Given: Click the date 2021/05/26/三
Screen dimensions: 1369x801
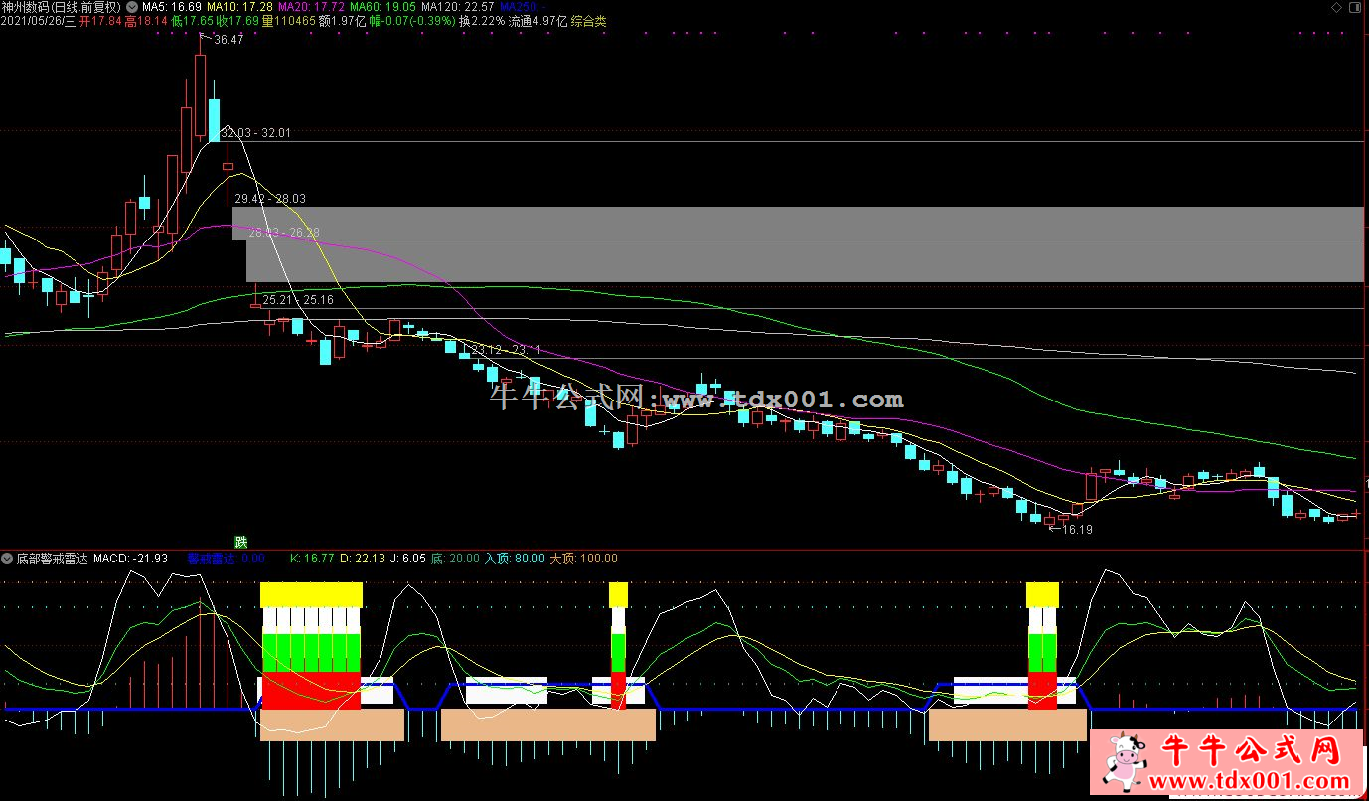Looking at the screenshot, I should pos(39,21).
